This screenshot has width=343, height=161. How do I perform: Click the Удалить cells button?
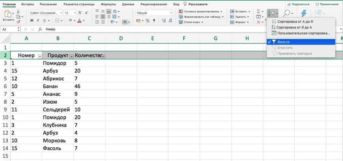coord(239,17)
